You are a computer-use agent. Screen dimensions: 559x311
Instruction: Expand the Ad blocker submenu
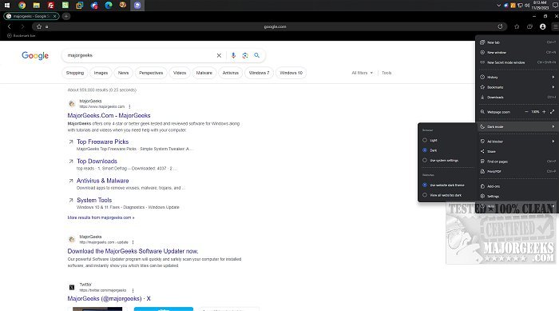517,142
